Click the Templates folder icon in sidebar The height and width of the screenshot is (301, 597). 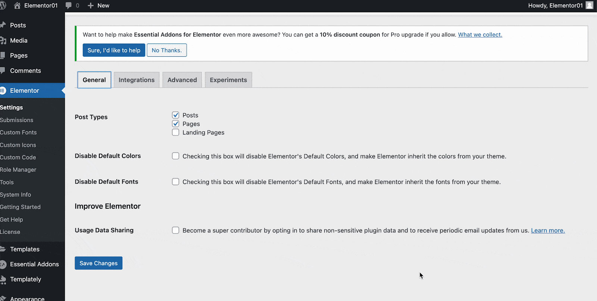click(3, 249)
